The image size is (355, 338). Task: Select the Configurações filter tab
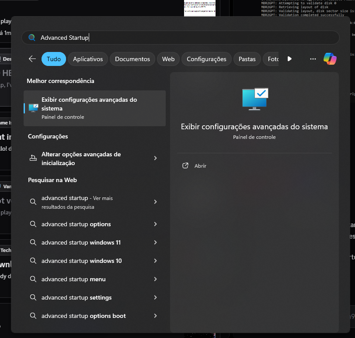click(x=206, y=59)
